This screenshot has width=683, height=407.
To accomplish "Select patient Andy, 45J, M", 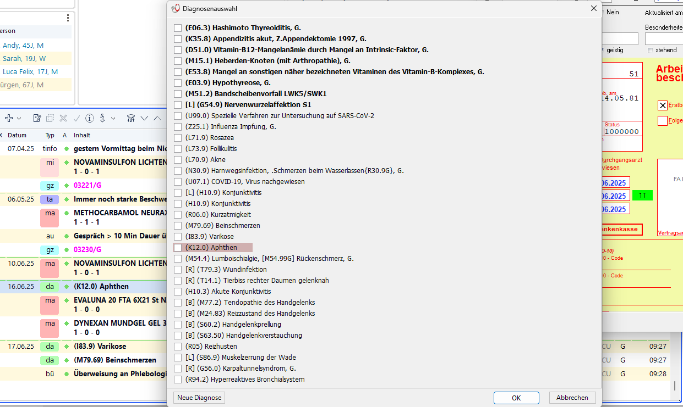I will pyautogui.click(x=23, y=45).
